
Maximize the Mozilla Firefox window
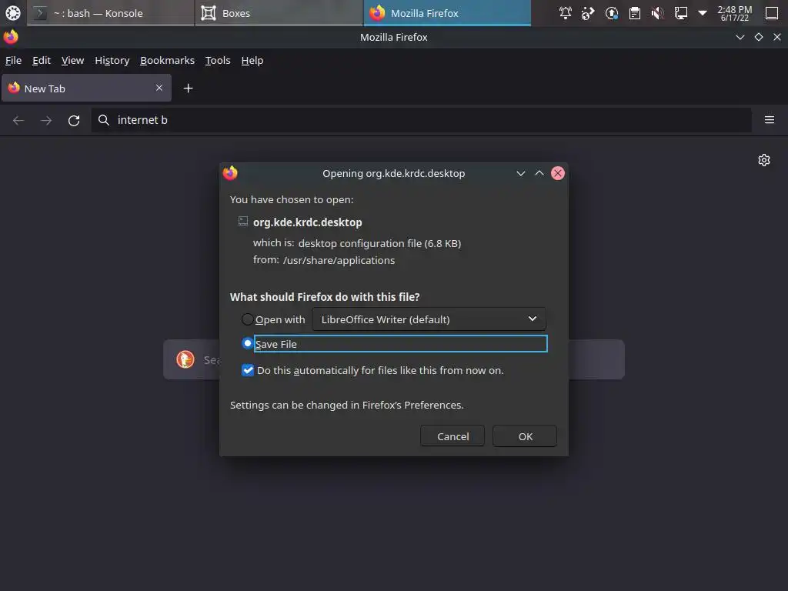tap(758, 37)
